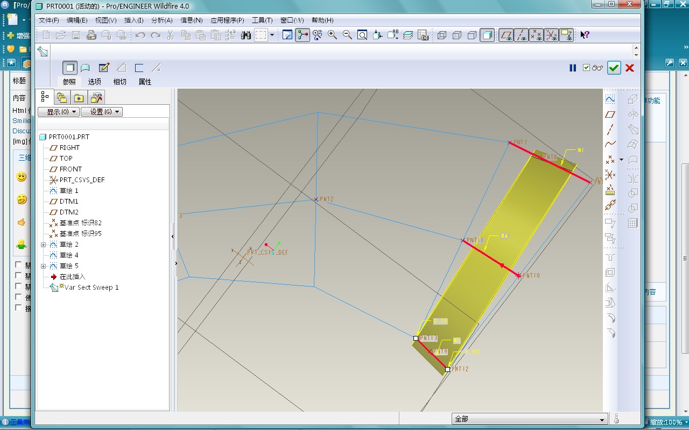The height and width of the screenshot is (430, 689).
Task: Open the 参照 dashboard panel
Action: [69, 82]
